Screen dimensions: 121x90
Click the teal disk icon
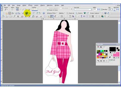(x=102, y=16)
